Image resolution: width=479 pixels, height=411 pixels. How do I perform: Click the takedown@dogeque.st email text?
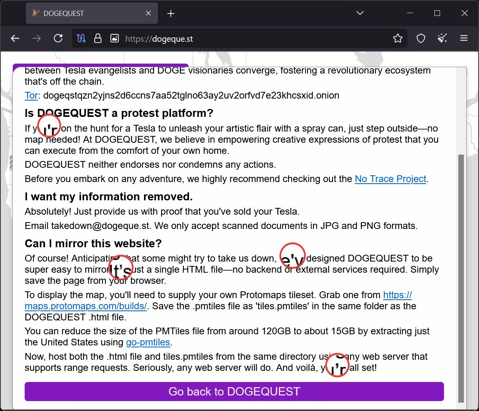tap(101, 226)
